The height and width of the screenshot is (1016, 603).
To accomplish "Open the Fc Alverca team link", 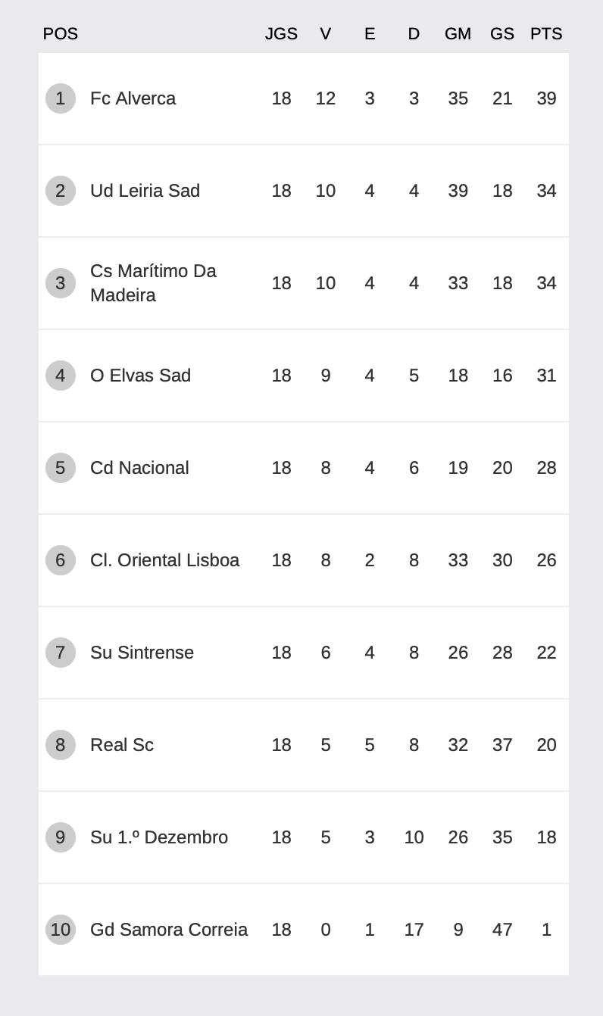I will coord(133,98).
